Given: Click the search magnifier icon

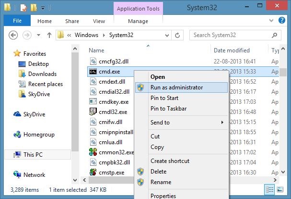Looking at the screenshot, I should point(274,35).
